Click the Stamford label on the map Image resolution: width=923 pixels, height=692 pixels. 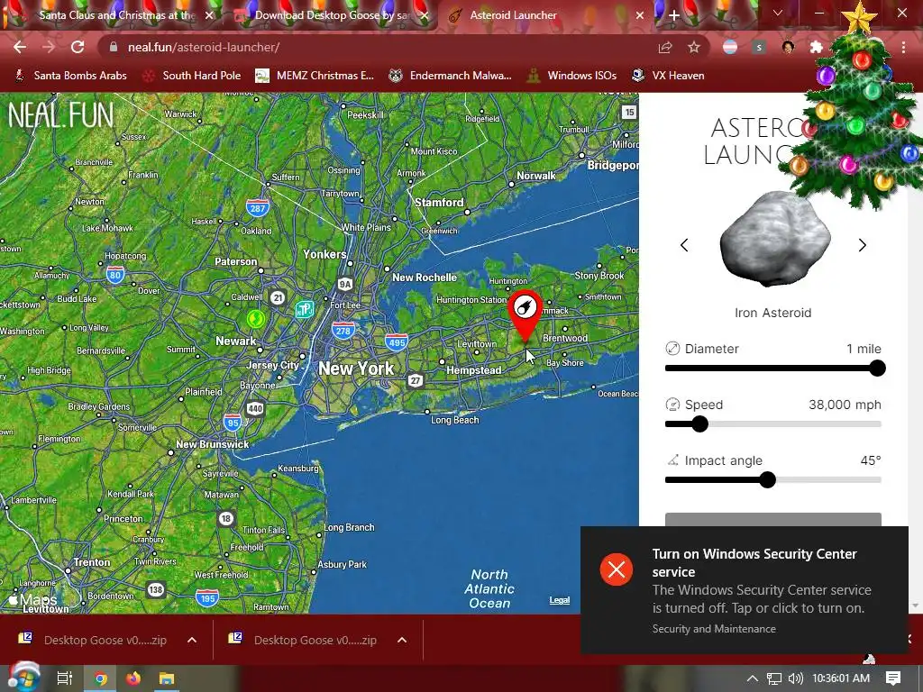pyautogui.click(x=439, y=203)
